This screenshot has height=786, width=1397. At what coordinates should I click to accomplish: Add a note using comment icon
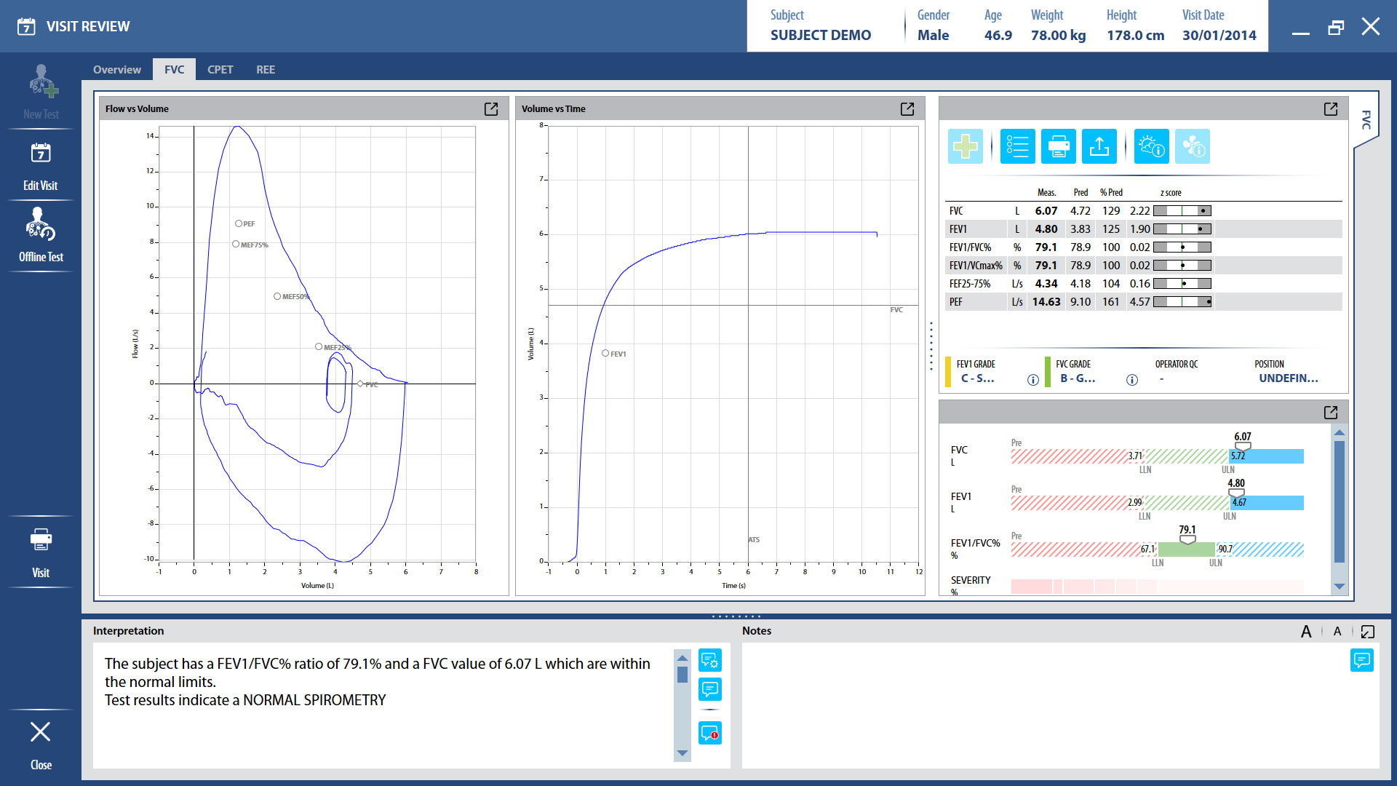1361,660
